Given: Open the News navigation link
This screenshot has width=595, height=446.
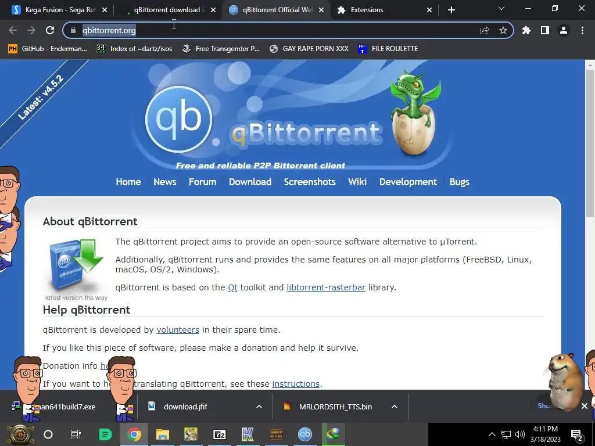Looking at the screenshot, I should (x=164, y=182).
